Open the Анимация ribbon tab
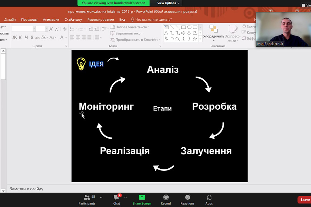Screen dimensions: 311x207 [51, 20]
